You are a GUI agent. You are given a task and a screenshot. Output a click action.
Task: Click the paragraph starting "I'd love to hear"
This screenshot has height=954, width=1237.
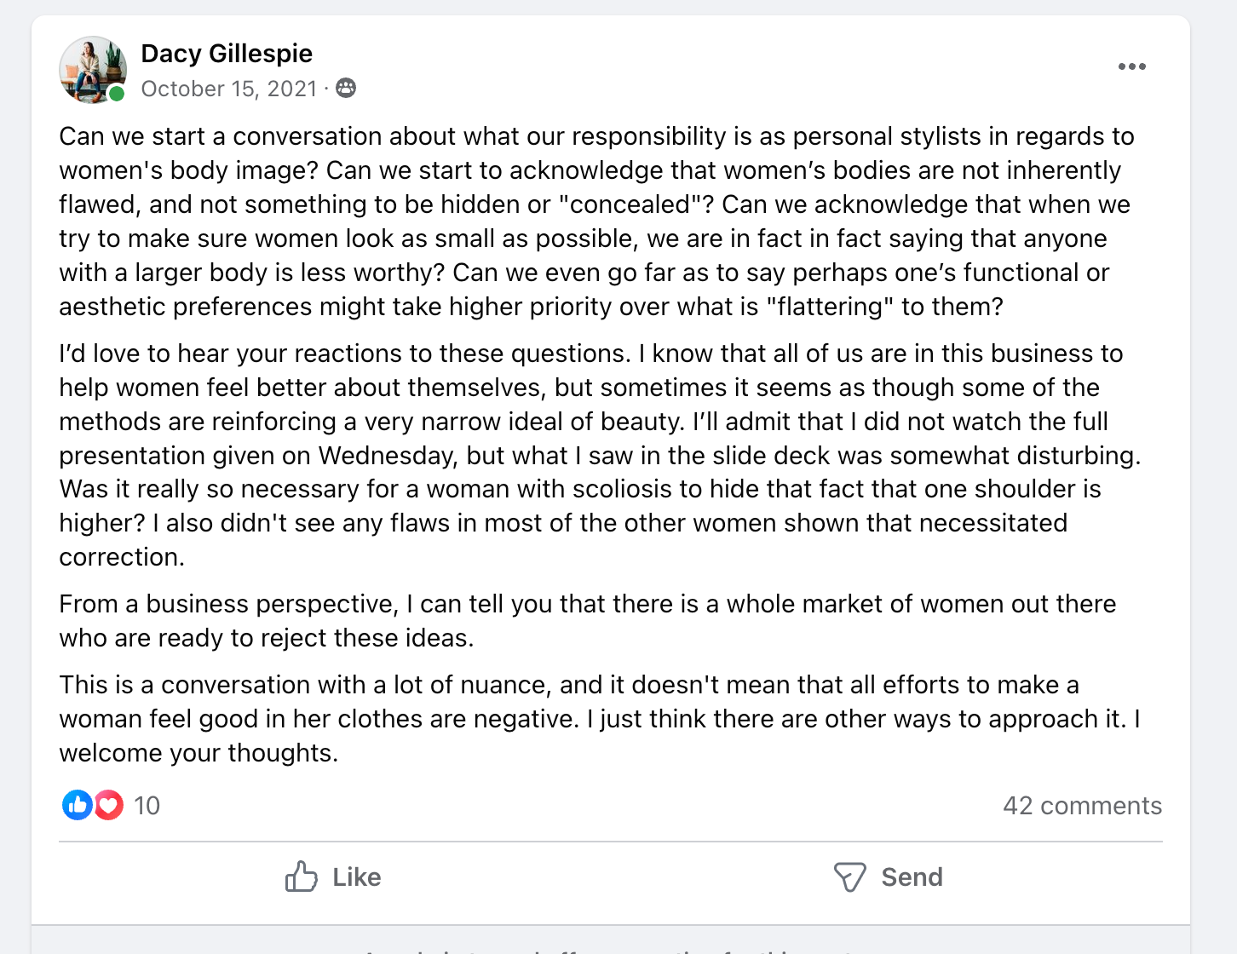click(x=596, y=455)
